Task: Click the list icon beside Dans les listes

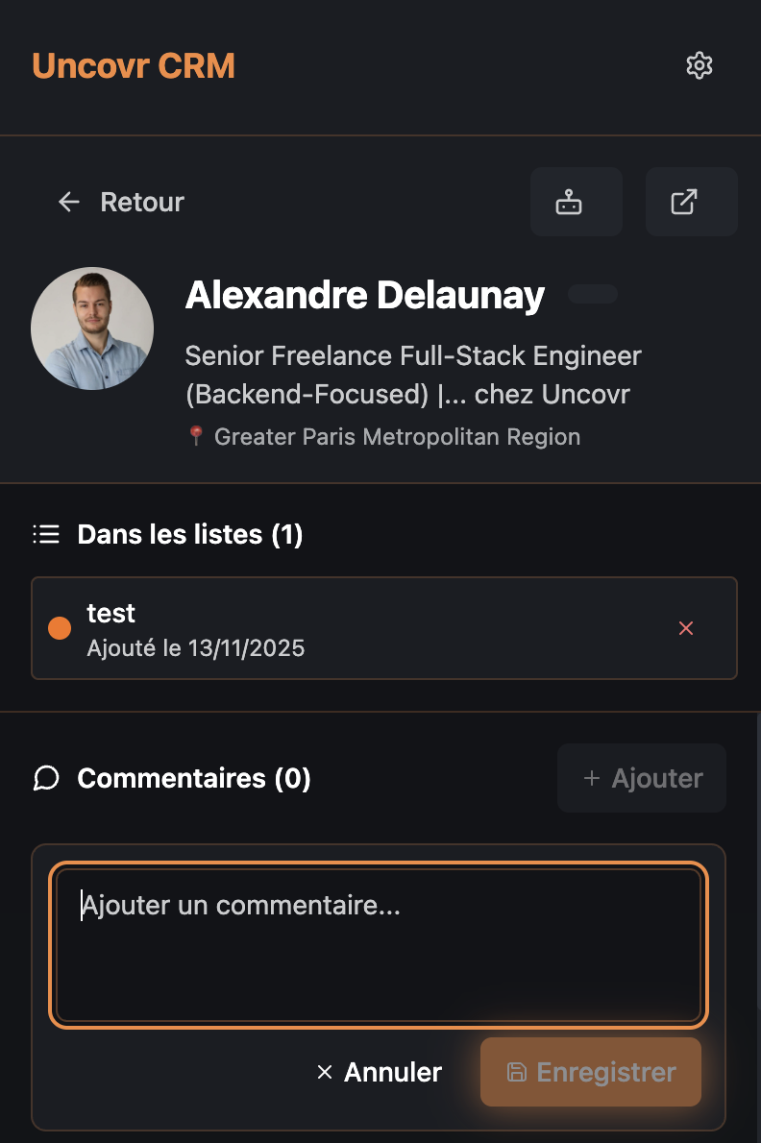Action: tap(46, 534)
